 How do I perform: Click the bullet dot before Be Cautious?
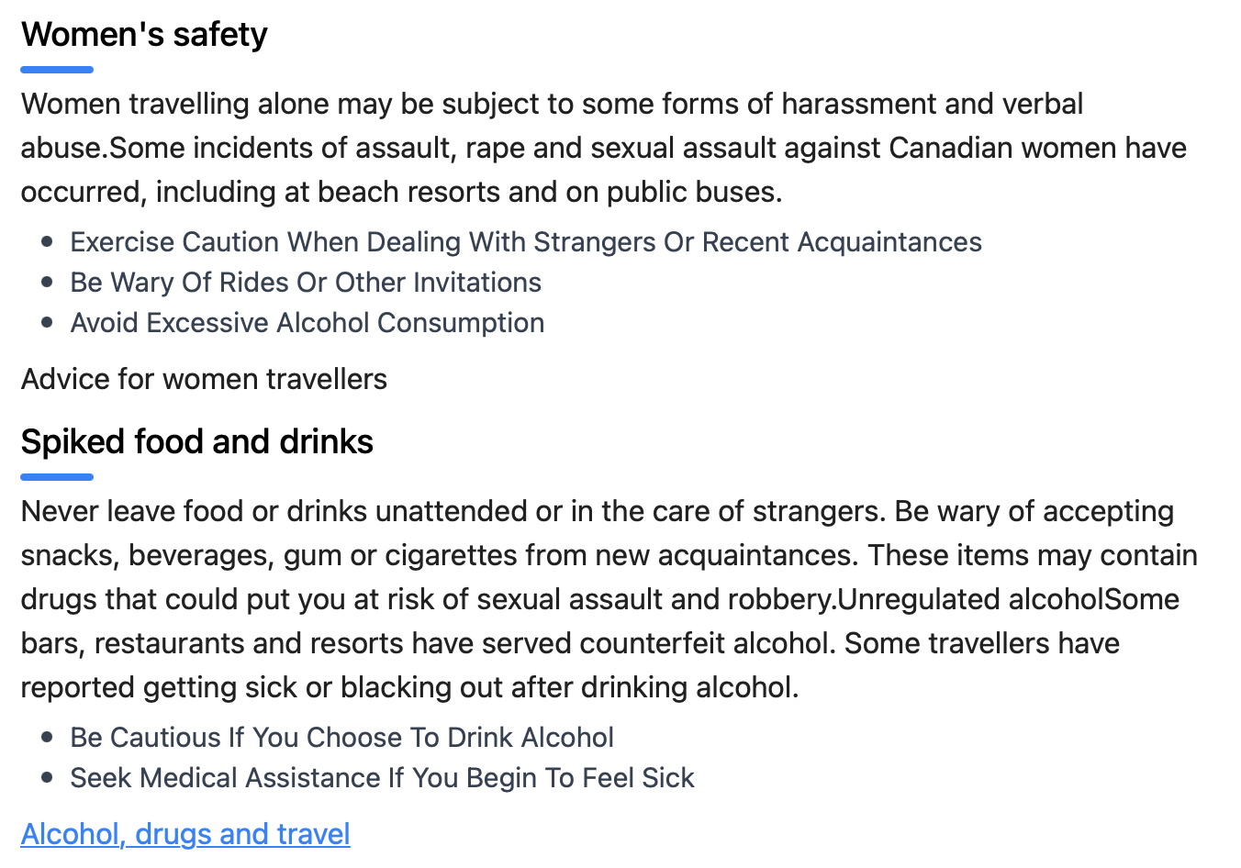point(47,738)
